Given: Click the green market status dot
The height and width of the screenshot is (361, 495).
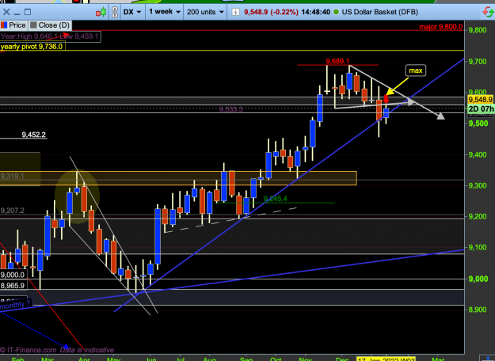Looking at the screenshot, I should tap(337, 12).
